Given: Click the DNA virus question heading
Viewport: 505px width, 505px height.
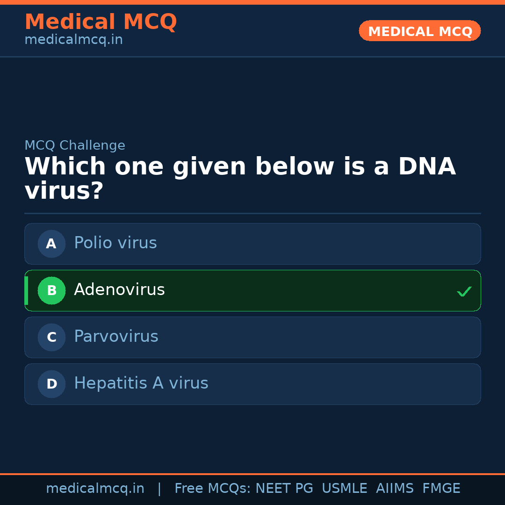Looking at the screenshot, I should click(x=240, y=179).
